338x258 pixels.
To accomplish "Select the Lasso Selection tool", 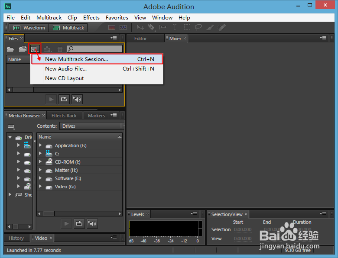I will click(198, 27).
